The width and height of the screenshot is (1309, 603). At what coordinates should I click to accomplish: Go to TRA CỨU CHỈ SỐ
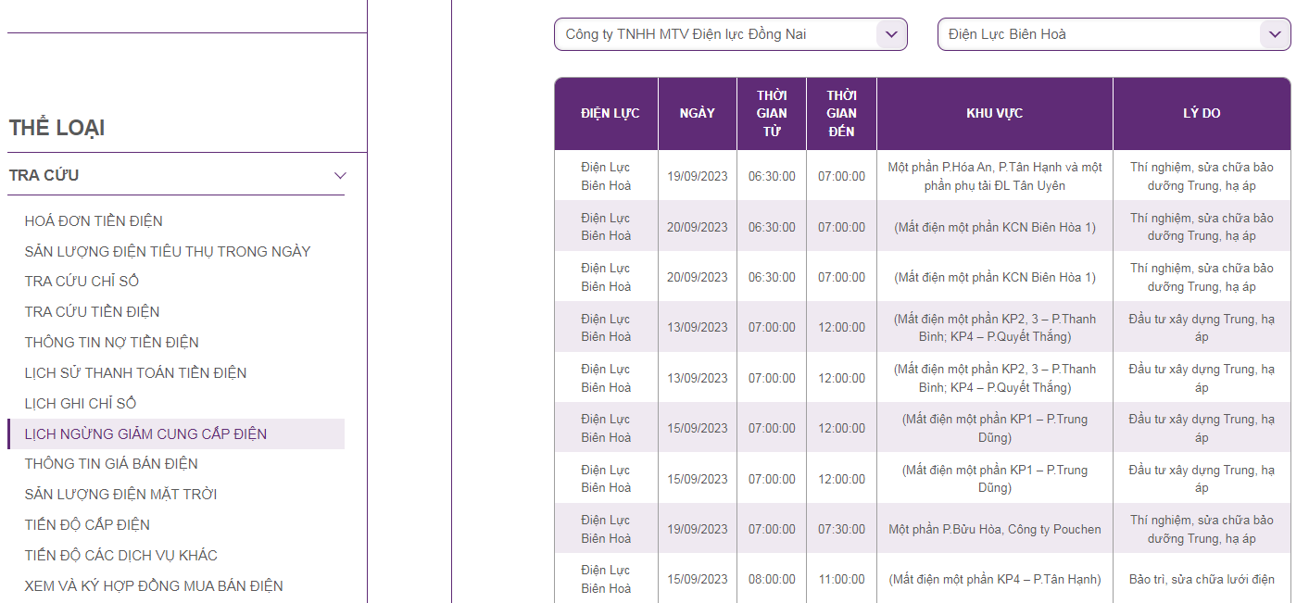tap(82, 281)
